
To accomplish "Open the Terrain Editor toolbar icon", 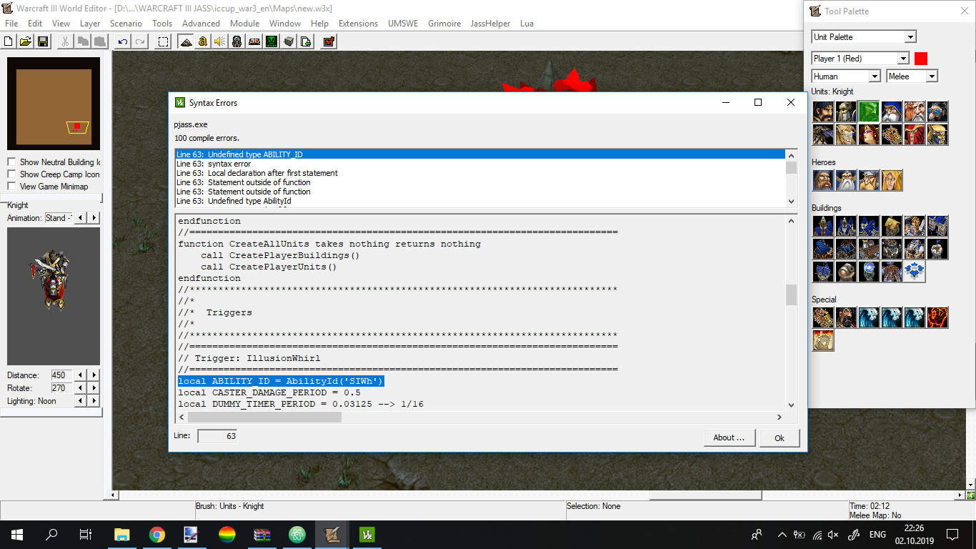I will click(x=186, y=41).
